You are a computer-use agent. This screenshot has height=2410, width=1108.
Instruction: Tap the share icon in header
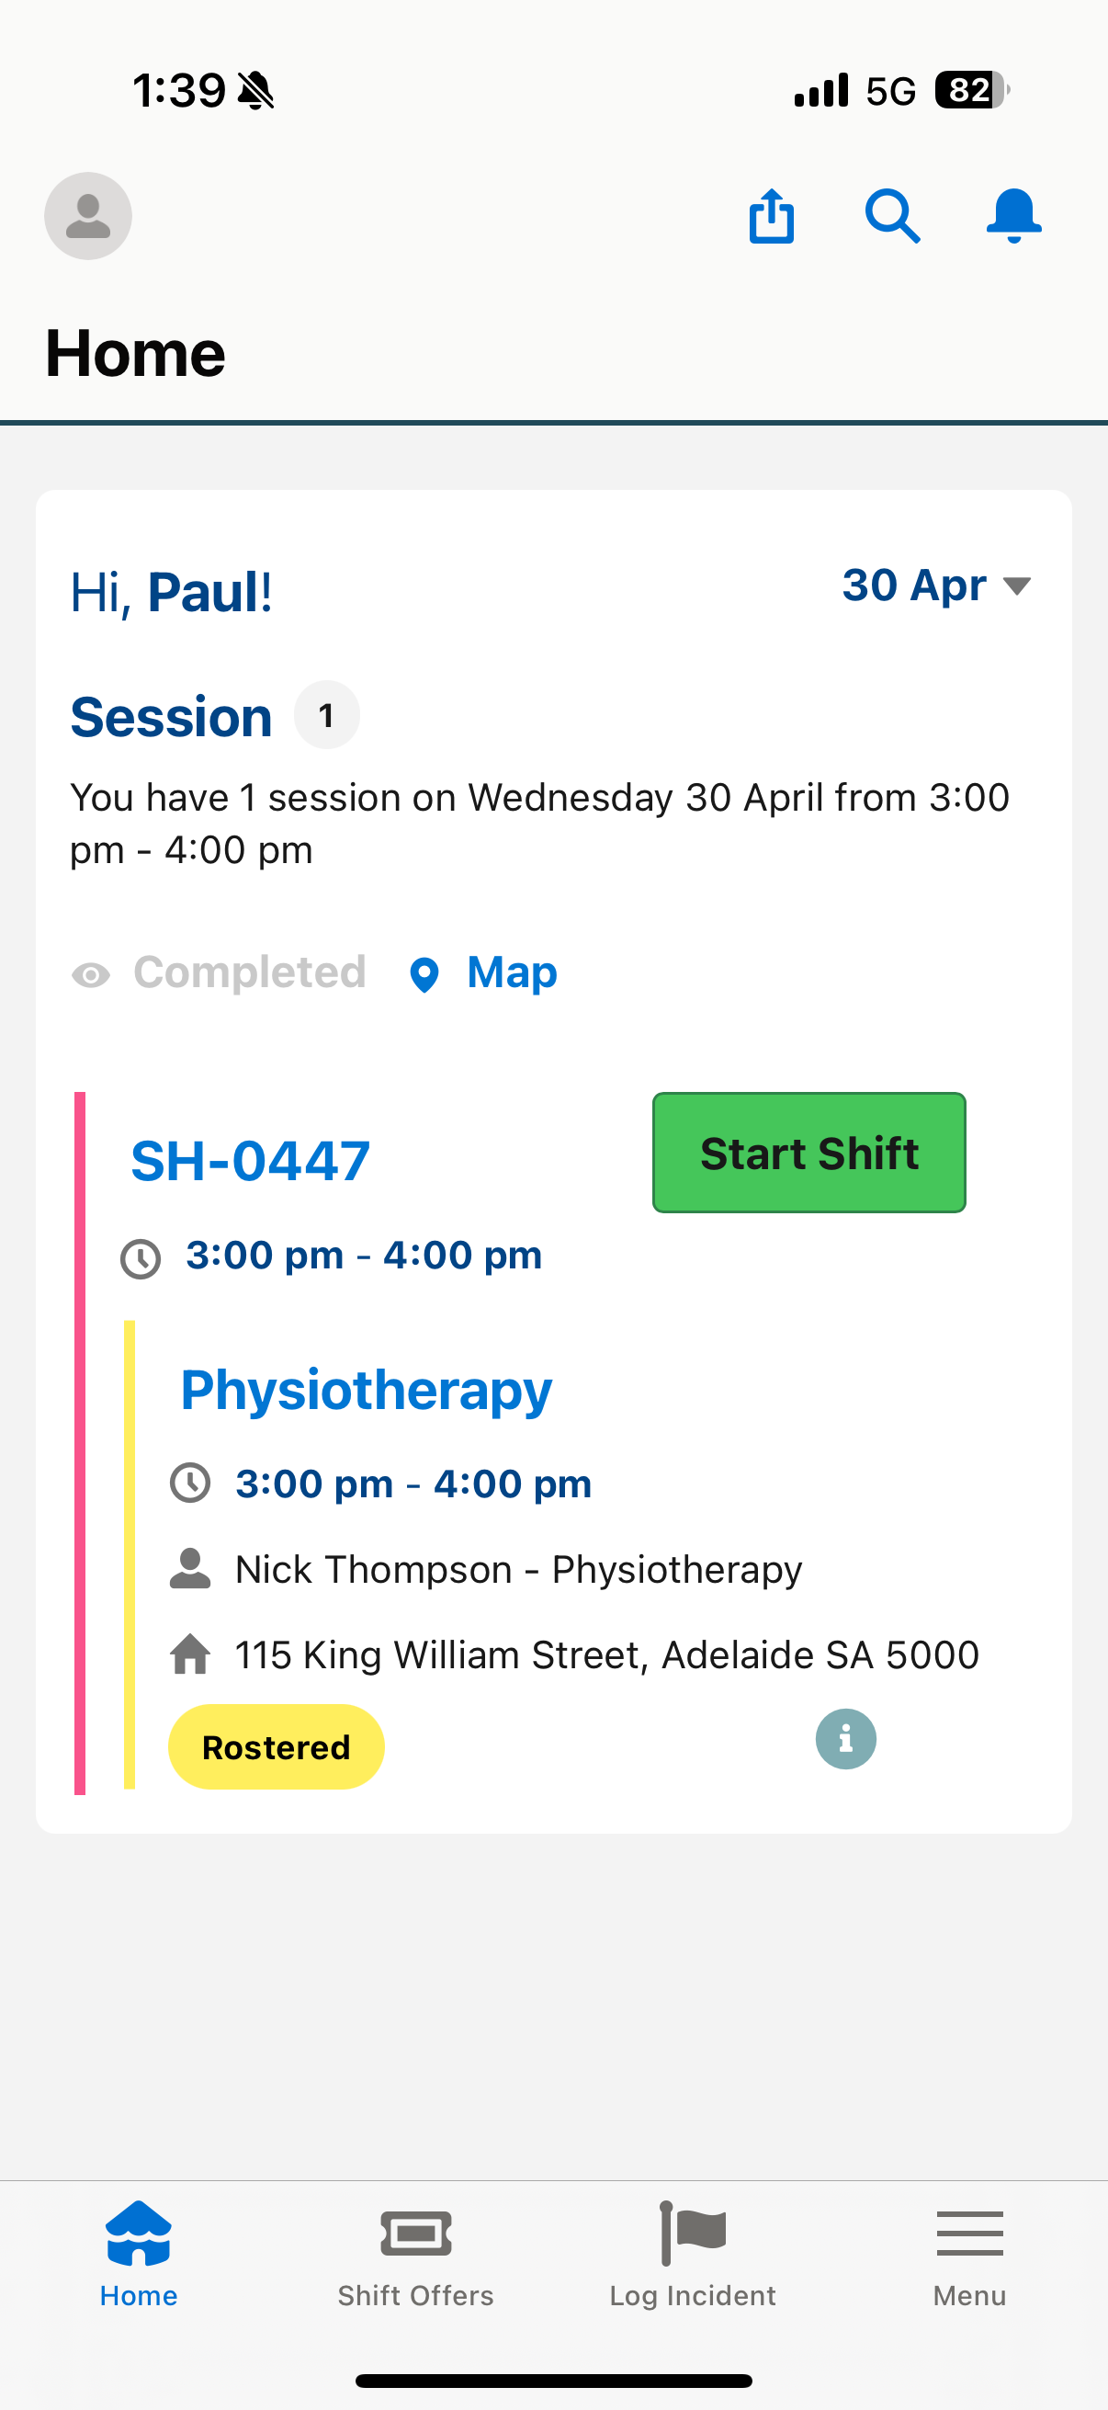772,216
